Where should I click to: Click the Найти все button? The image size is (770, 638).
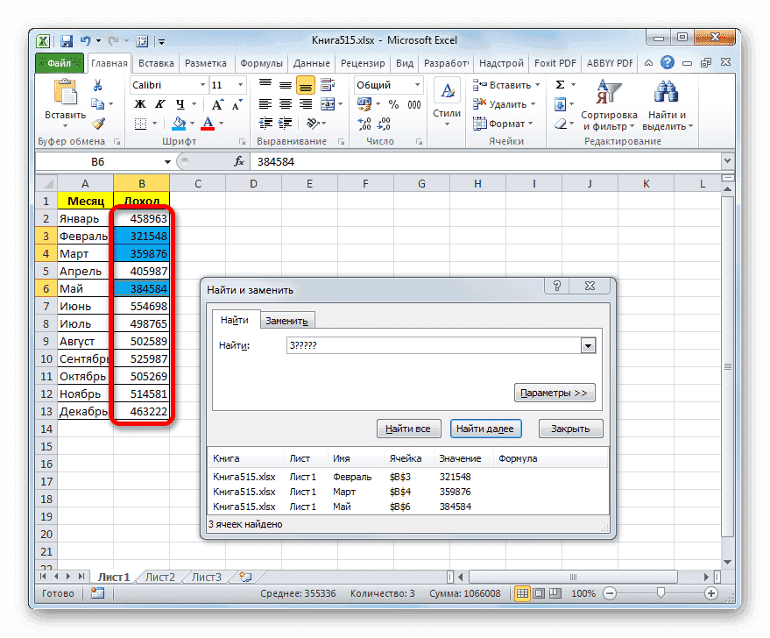(408, 429)
